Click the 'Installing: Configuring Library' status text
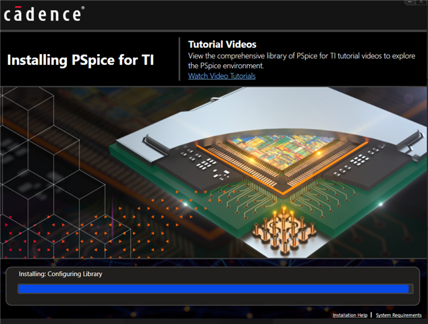428x324 pixels. tap(60, 274)
